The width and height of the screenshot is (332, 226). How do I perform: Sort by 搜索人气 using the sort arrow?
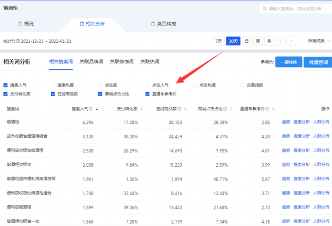pos(97,109)
